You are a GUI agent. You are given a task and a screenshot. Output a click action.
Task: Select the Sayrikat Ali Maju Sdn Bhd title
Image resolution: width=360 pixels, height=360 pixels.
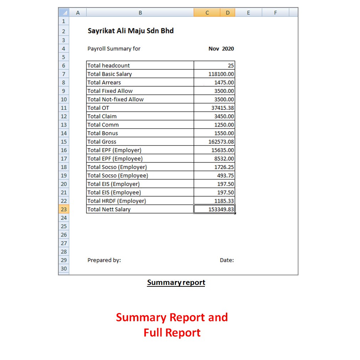131,31
